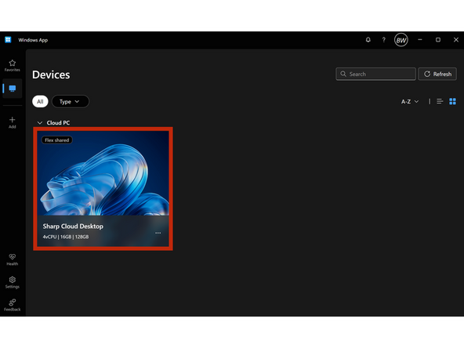
Task: Open the BW account profile avatar
Action: (x=401, y=40)
